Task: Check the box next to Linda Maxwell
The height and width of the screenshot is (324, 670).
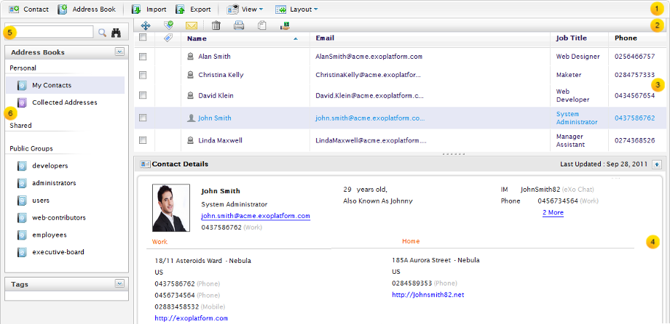Action: [x=143, y=140]
